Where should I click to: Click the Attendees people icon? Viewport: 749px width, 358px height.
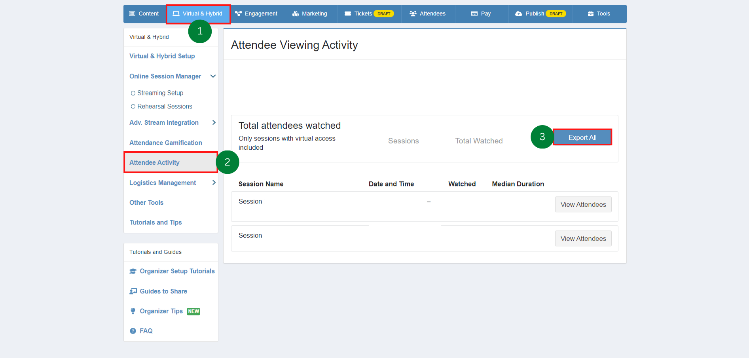pyautogui.click(x=413, y=13)
